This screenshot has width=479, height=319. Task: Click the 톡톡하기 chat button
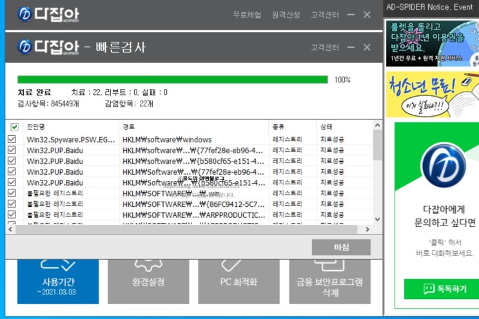(x=442, y=289)
